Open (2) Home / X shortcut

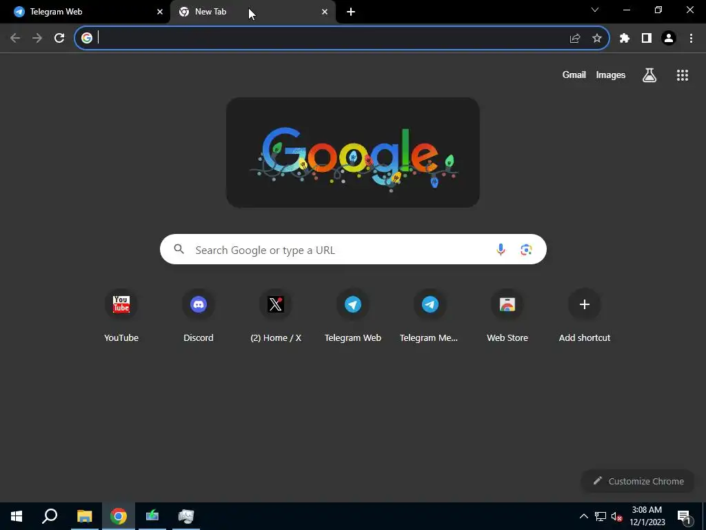[x=276, y=315]
